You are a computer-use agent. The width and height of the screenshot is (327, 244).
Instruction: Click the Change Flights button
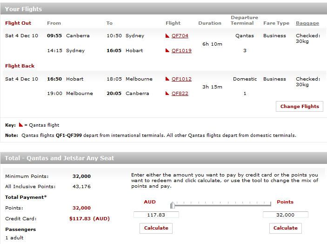(x=300, y=107)
